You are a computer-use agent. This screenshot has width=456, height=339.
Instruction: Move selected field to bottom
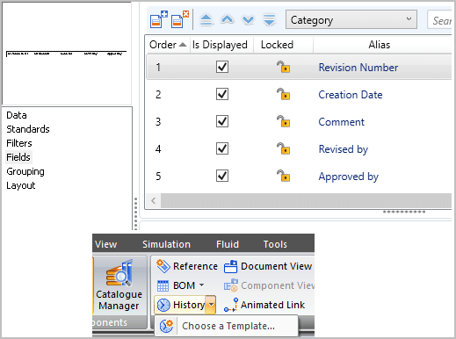coord(270,20)
